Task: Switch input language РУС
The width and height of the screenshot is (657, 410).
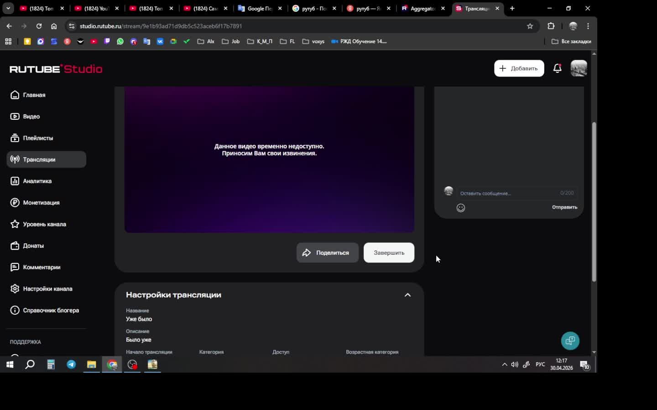Action: [540, 364]
